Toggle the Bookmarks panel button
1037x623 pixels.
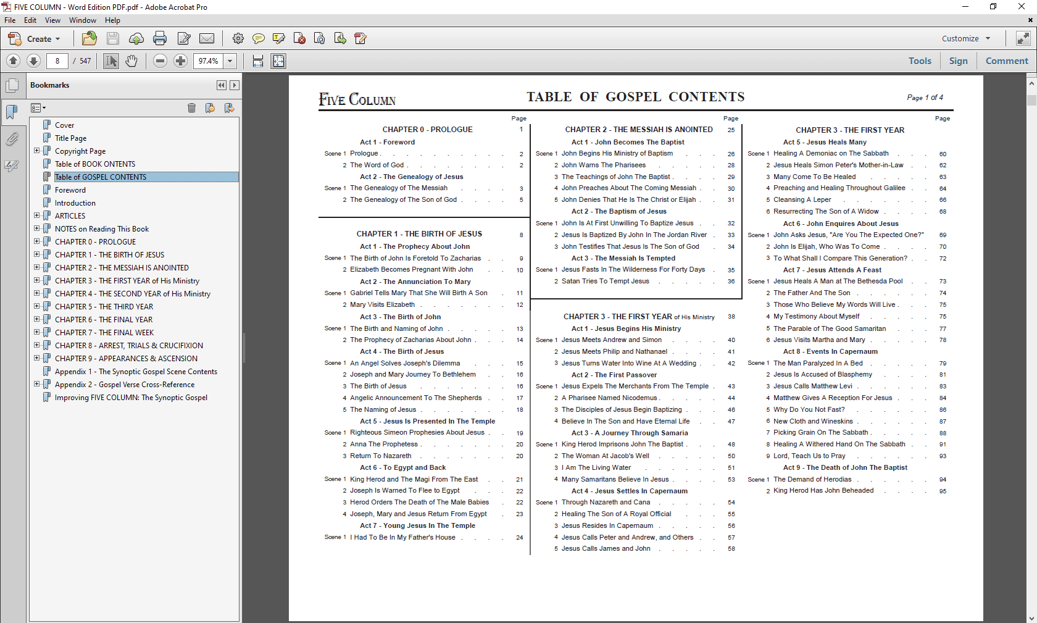click(12, 112)
